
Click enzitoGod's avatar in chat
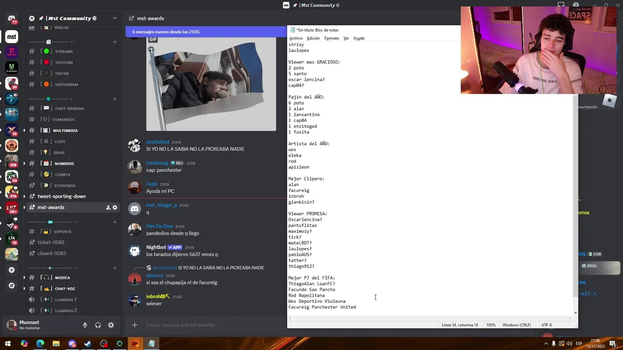coord(134,145)
